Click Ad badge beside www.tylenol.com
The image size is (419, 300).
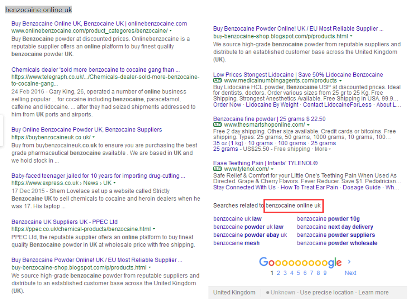(217, 169)
